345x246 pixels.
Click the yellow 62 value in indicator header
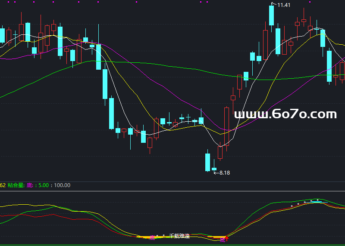coord(2,185)
